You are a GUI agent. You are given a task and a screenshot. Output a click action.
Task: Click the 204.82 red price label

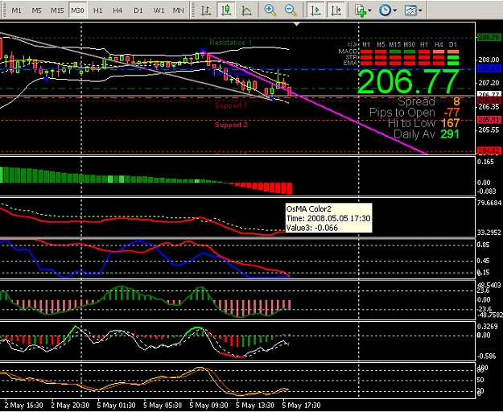coord(489,150)
